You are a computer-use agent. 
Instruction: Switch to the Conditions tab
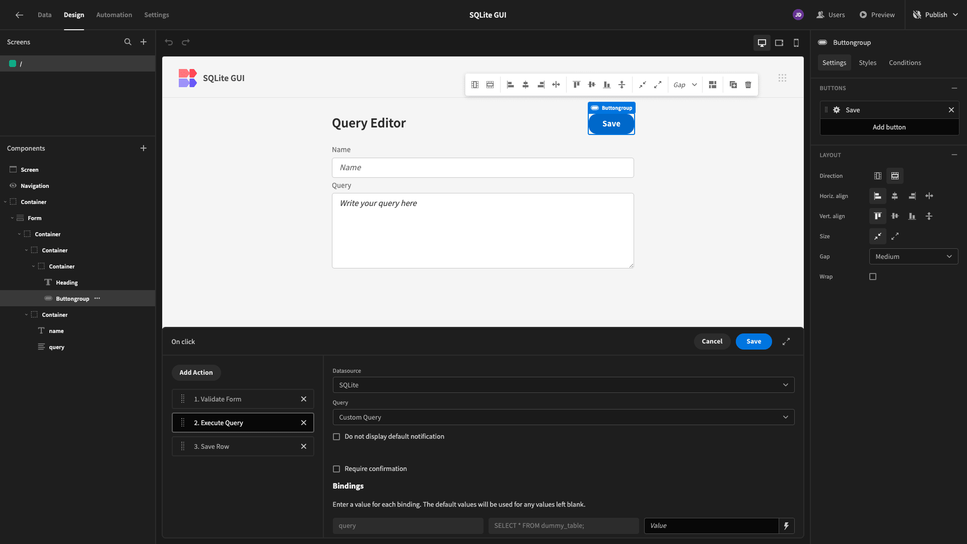pyautogui.click(x=905, y=62)
